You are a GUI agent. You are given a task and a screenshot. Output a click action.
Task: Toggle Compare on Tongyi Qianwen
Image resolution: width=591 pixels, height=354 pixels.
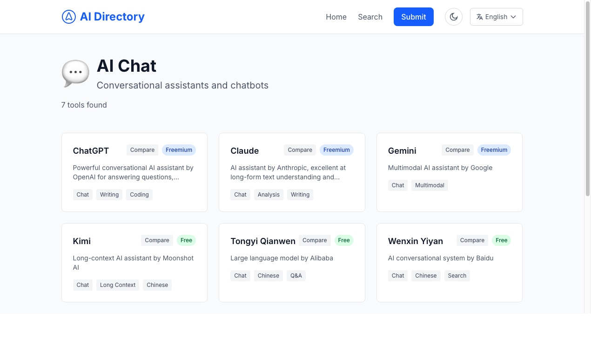315,240
